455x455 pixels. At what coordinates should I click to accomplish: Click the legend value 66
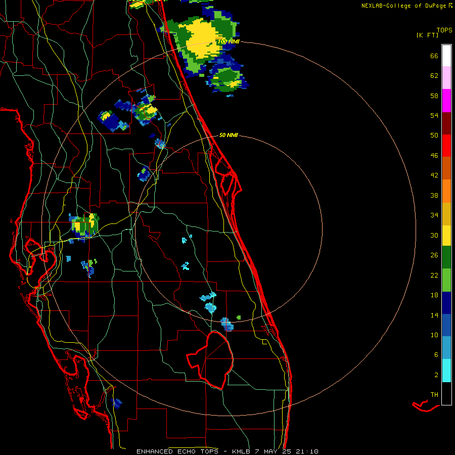(434, 56)
